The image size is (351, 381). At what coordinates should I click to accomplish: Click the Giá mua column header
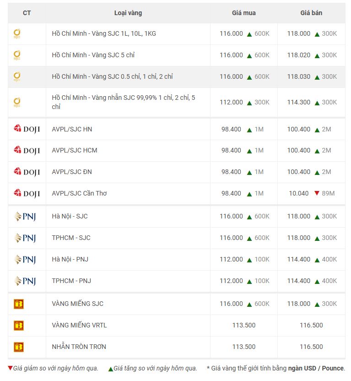[x=244, y=13]
